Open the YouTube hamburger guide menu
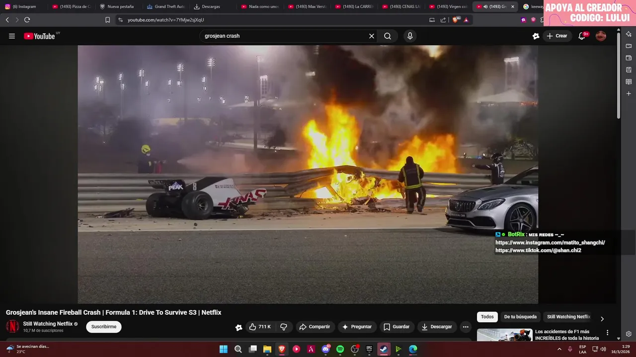 click(x=12, y=36)
